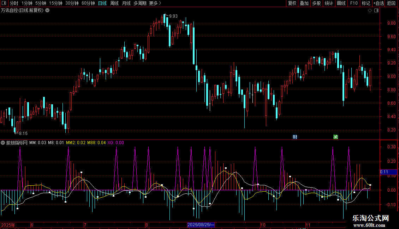Click the 万讯自控(日线.前复权) title text

[22, 11]
